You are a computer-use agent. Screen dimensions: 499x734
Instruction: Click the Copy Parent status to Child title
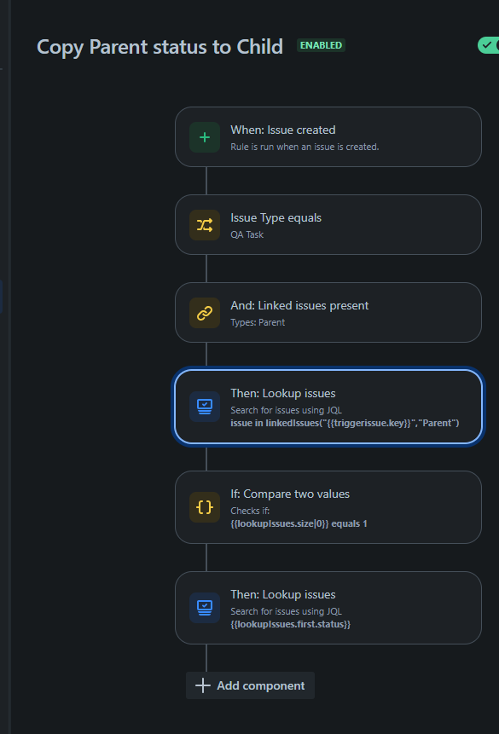click(160, 47)
